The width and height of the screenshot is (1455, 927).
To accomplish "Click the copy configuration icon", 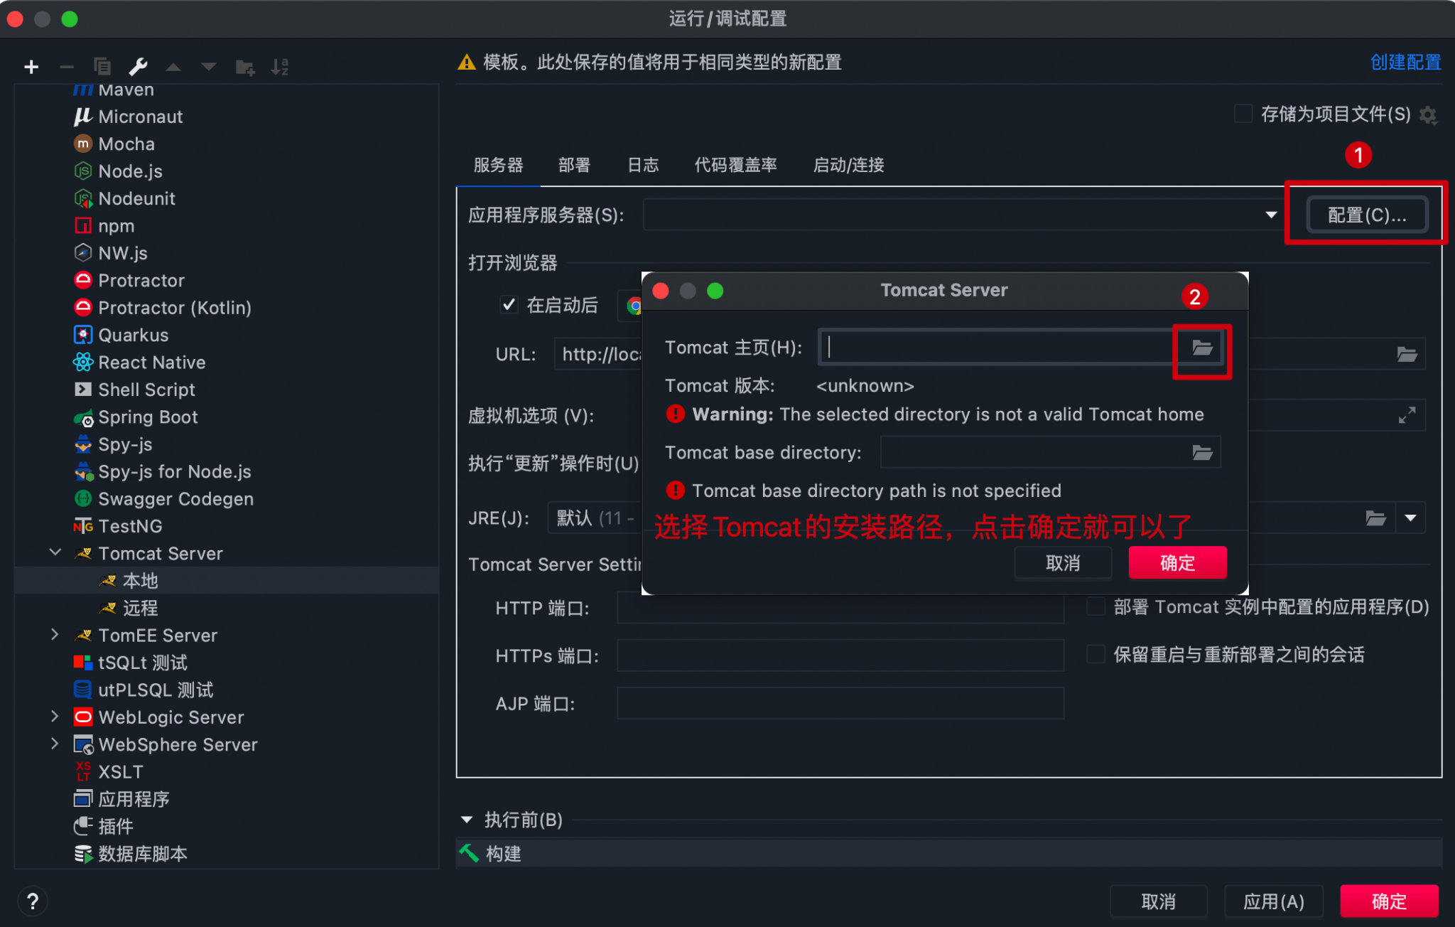I will click(102, 67).
